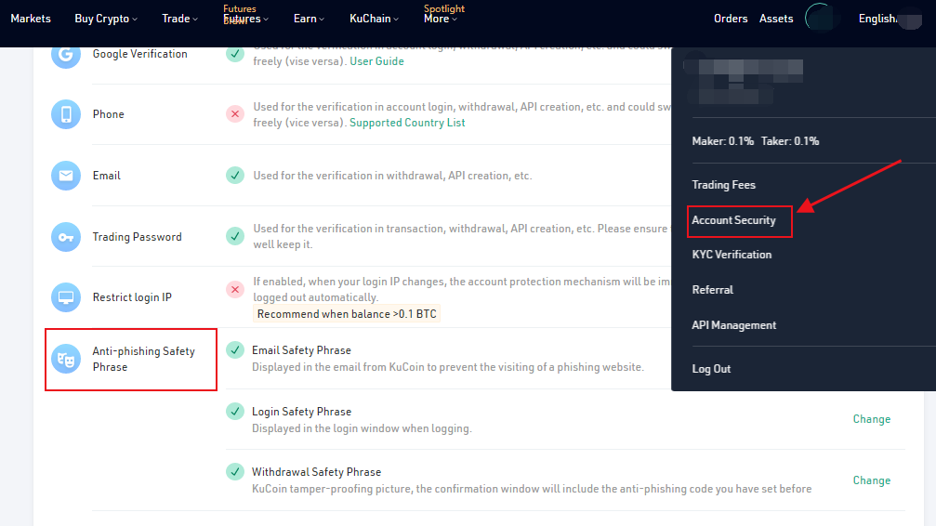Screen dimensions: 936x526
Task: Click the 'Recommend when balance >0.1 BTC' note
Action: click(347, 314)
